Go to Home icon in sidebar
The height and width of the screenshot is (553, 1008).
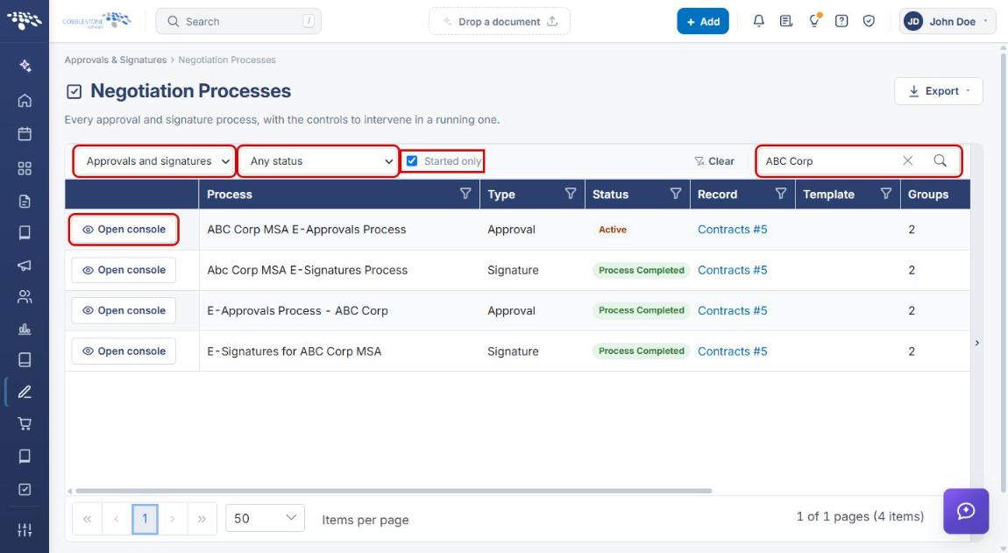[x=25, y=100]
